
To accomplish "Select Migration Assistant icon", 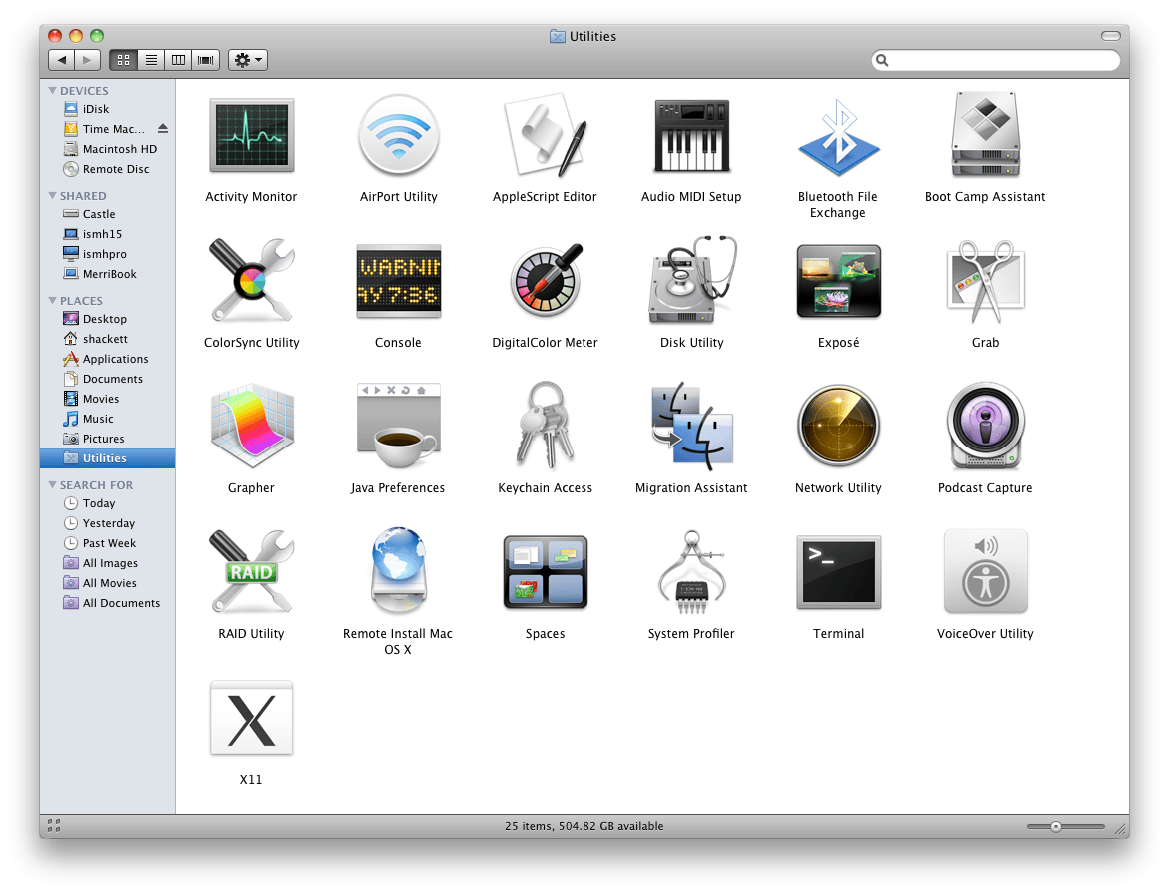I will pyautogui.click(x=691, y=427).
